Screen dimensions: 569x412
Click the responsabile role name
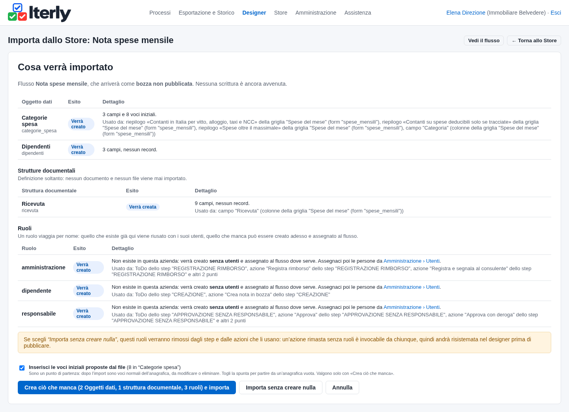[39, 314]
